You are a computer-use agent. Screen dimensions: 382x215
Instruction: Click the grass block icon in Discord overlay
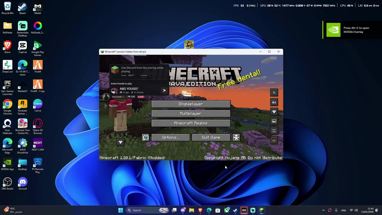[115, 70]
